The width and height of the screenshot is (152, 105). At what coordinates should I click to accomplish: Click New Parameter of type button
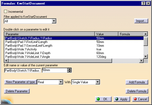pos(20,82)
